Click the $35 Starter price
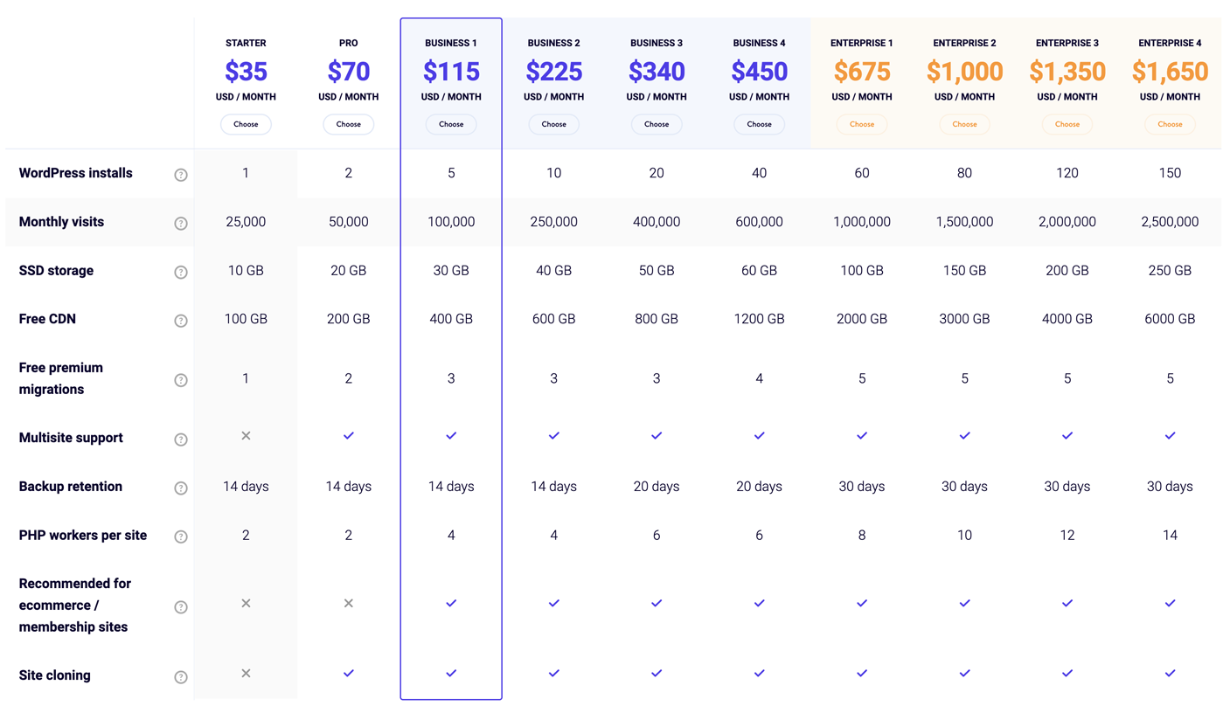This screenshot has width=1223, height=713. [246, 71]
